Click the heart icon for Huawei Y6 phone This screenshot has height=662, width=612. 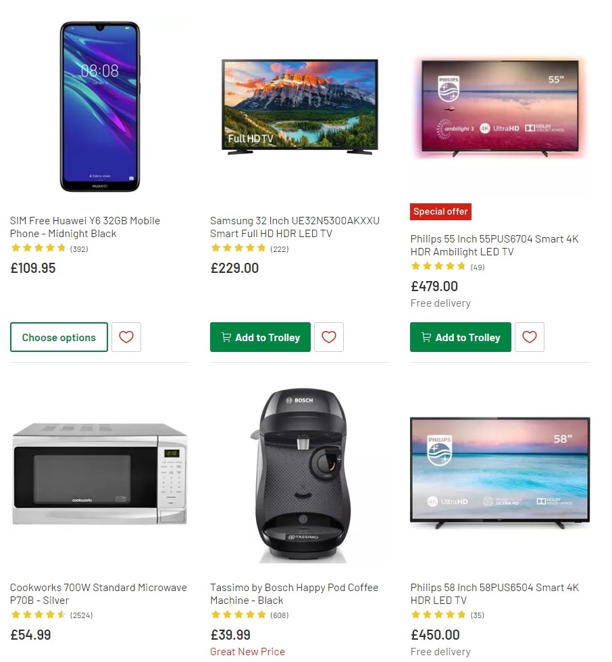[126, 336]
